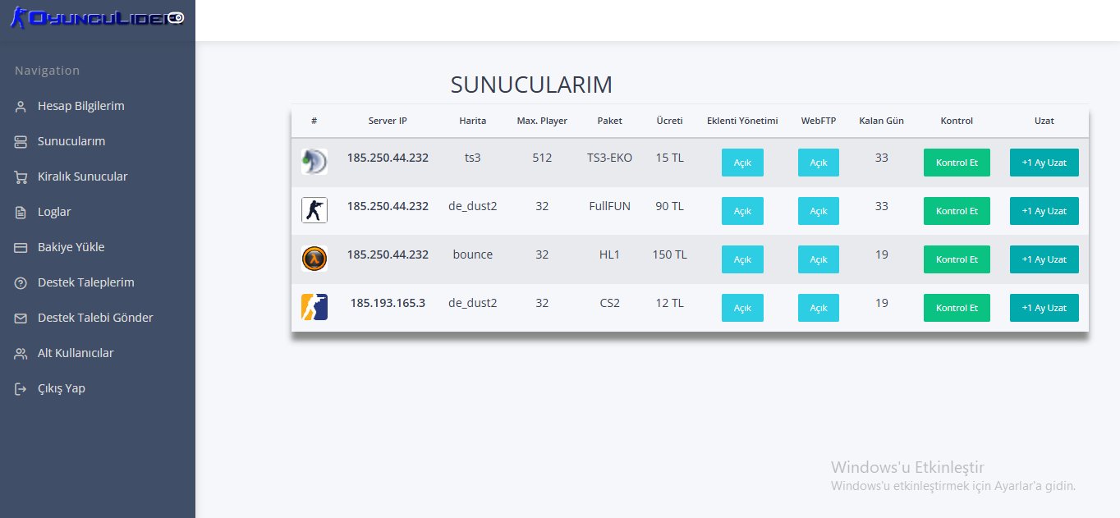Click the 185.193.165.3 server IP
The width and height of the screenshot is (1120, 518).
pos(388,303)
